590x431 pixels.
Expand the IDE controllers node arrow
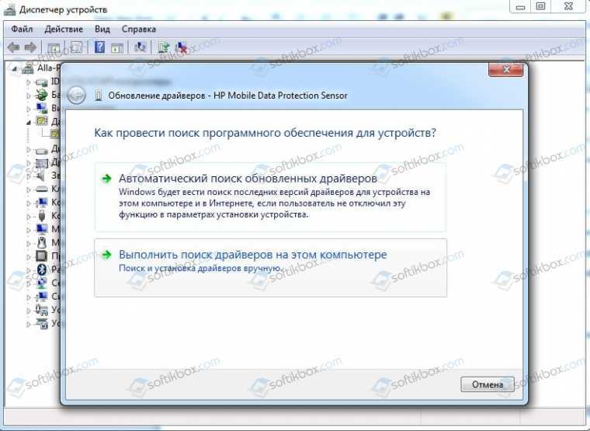coord(28,82)
